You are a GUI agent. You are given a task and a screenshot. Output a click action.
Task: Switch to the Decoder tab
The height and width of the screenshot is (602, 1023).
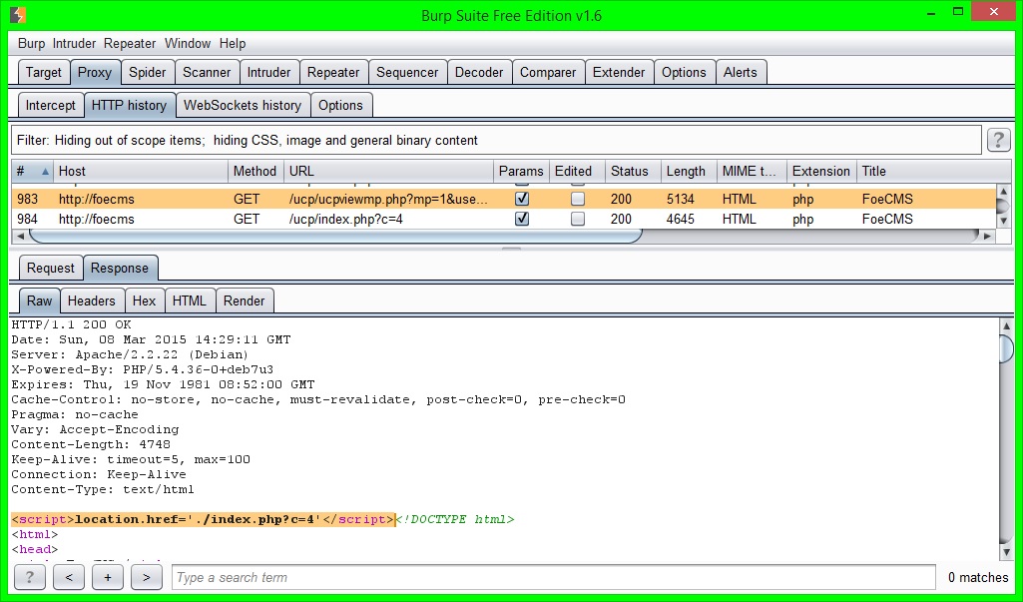[479, 72]
